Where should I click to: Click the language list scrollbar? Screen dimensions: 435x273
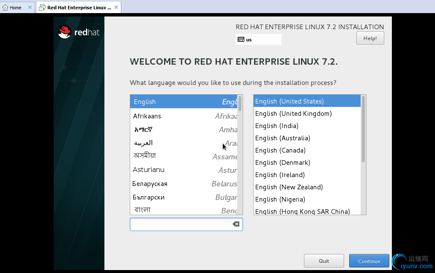click(240, 104)
